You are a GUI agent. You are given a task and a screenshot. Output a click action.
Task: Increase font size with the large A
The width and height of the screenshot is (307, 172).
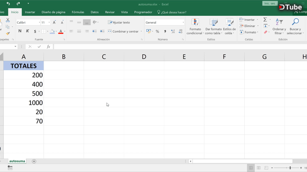(54, 22)
